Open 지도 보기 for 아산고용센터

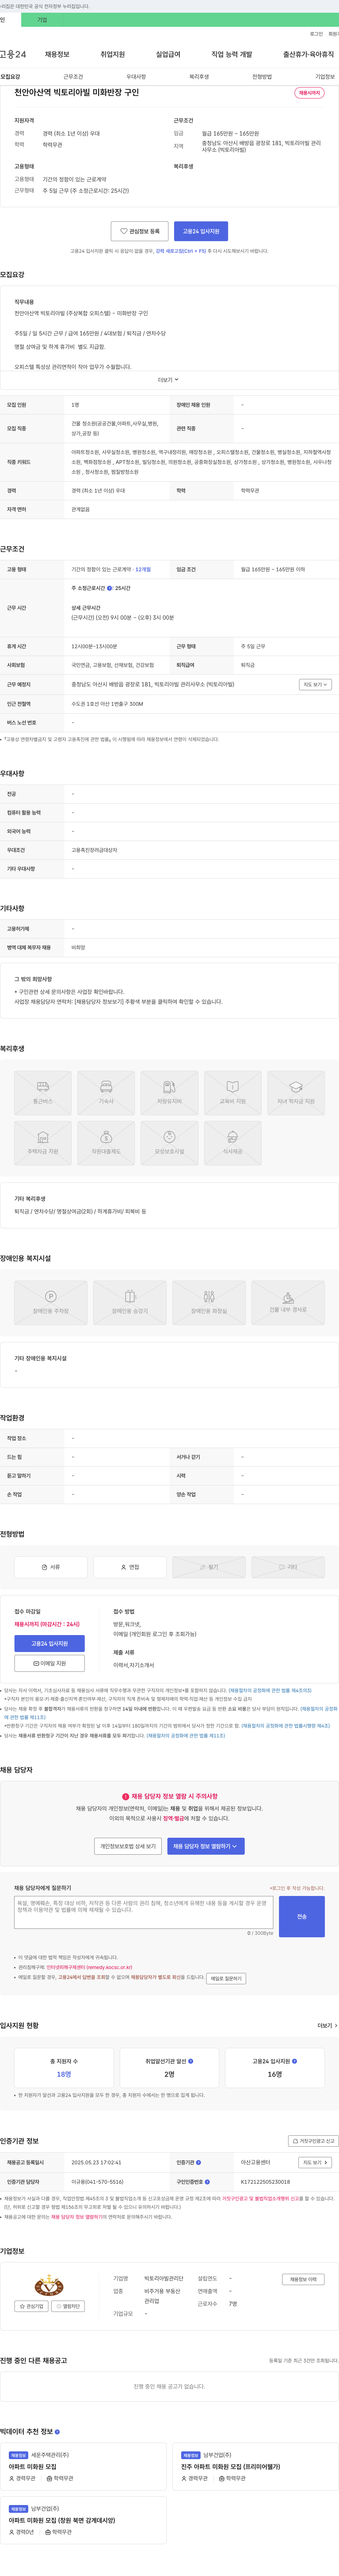[315, 2162]
